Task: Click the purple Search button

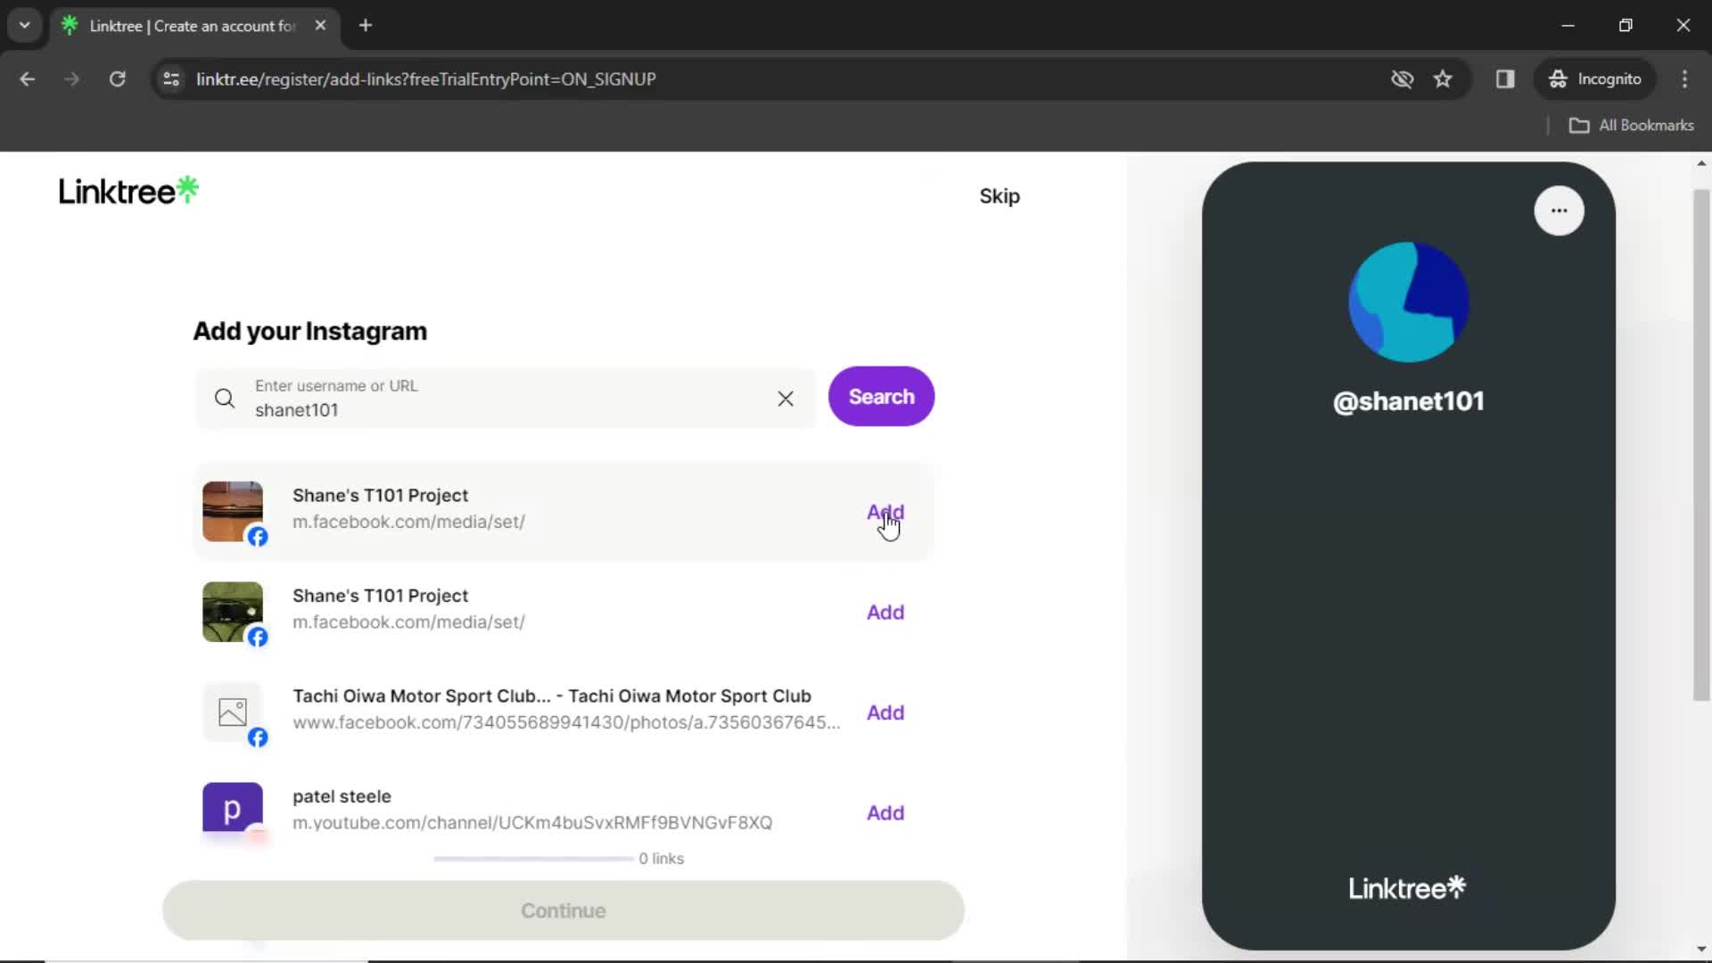Action: (881, 397)
